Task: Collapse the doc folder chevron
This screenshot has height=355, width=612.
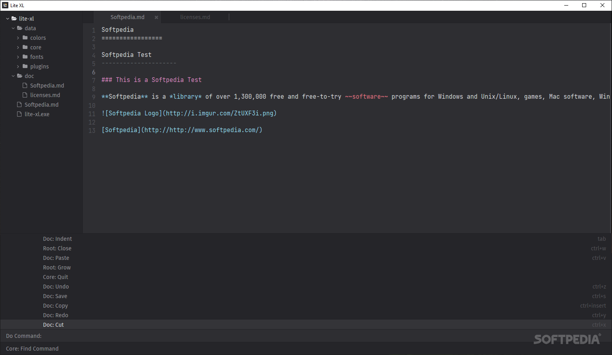Action: coord(13,76)
